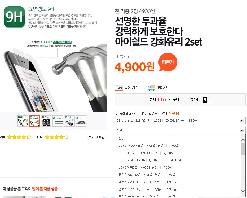The width and height of the screenshot is (247, 198).
Task: Collapse the 모델 selection dropdown arrow
Action: click(x=242, y=130)
